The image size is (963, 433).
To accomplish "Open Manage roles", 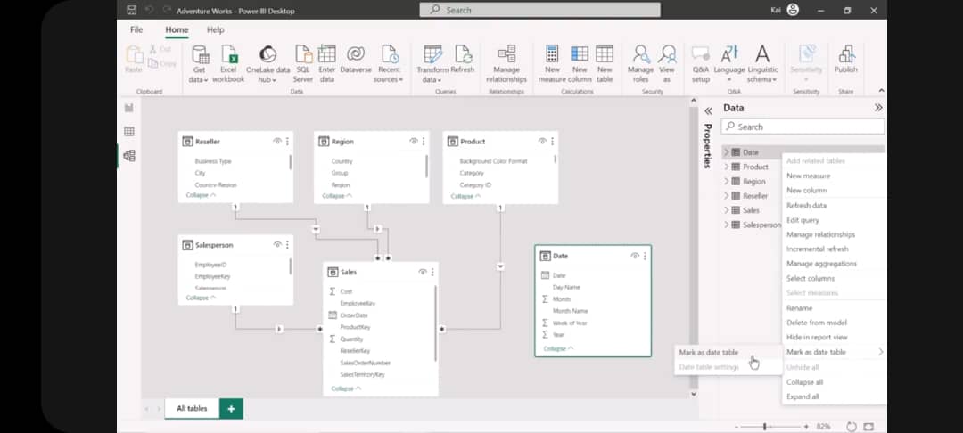I will (x=640, y=64).
